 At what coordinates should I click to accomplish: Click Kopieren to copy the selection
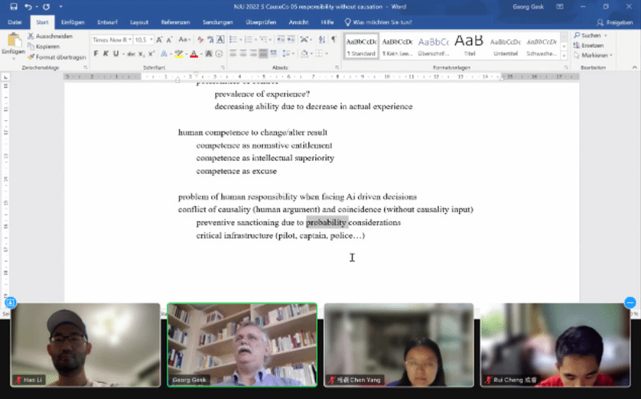pos(44,46)
